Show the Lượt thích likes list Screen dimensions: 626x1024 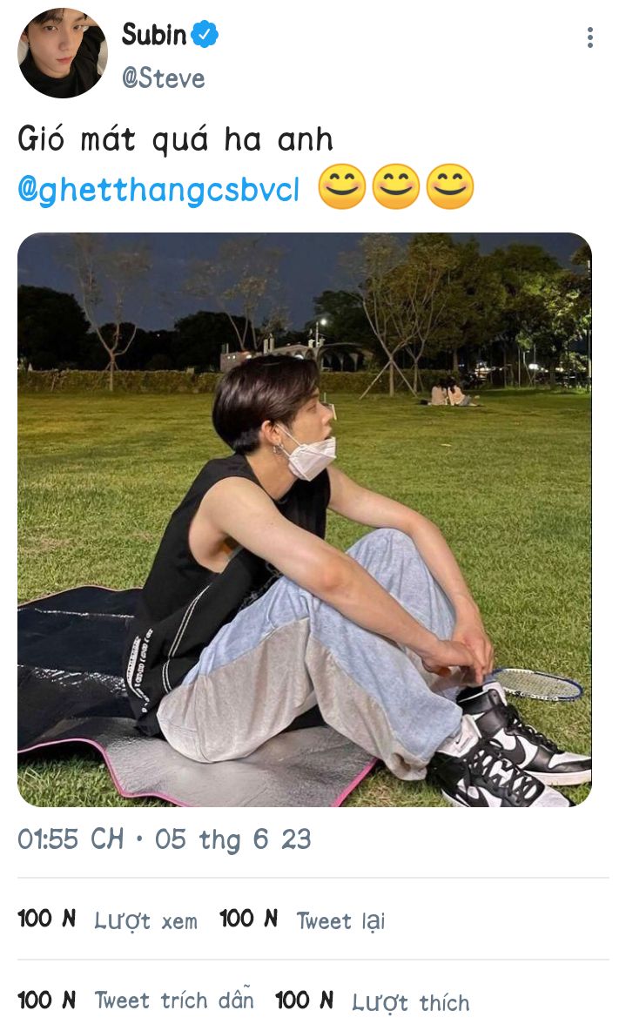(411, 1001)
